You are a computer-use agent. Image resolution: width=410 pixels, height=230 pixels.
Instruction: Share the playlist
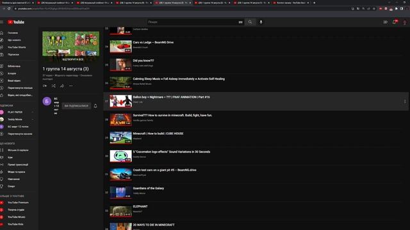click(x=62, y=86)
